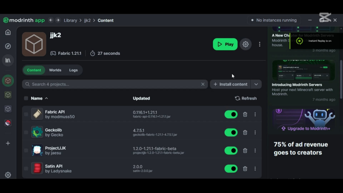Click the Updated column header
Screen dimensions: 343x193
tap(141, 99)
